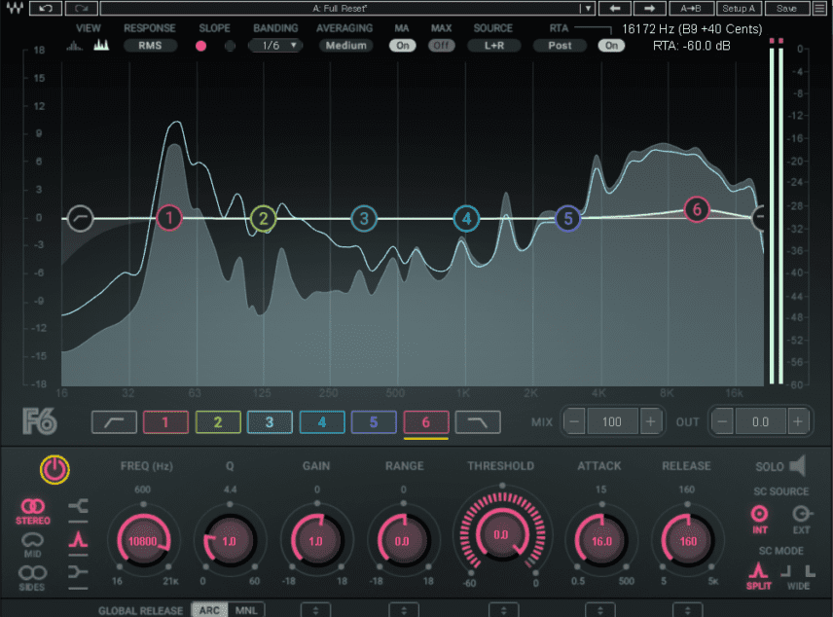Load the previous preset with left arrow
This screenshot has height=617, width=833.
(615, 8)
